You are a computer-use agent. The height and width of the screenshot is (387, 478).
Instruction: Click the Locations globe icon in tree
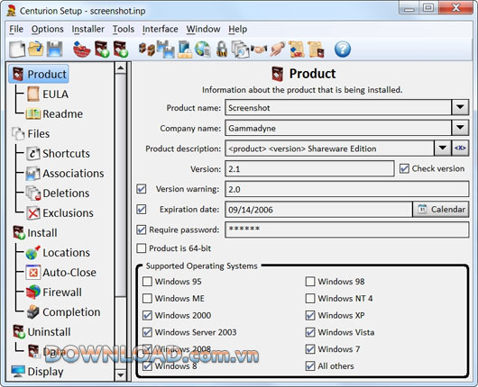(33, 253)
